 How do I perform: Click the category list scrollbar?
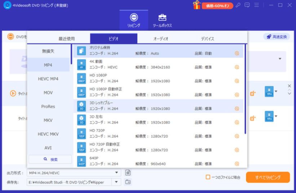[x=71, y=54]
